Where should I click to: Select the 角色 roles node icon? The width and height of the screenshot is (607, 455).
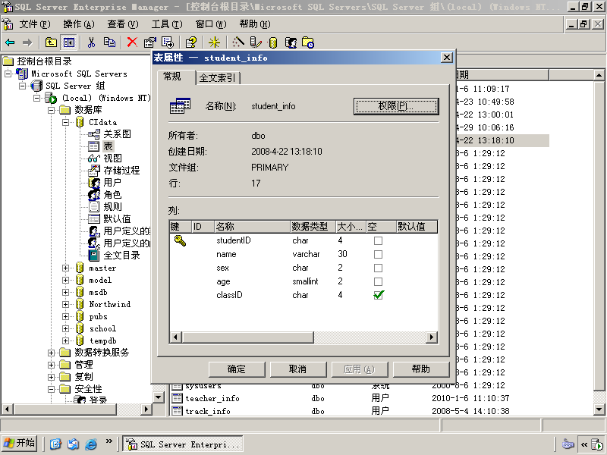[93, 195]
